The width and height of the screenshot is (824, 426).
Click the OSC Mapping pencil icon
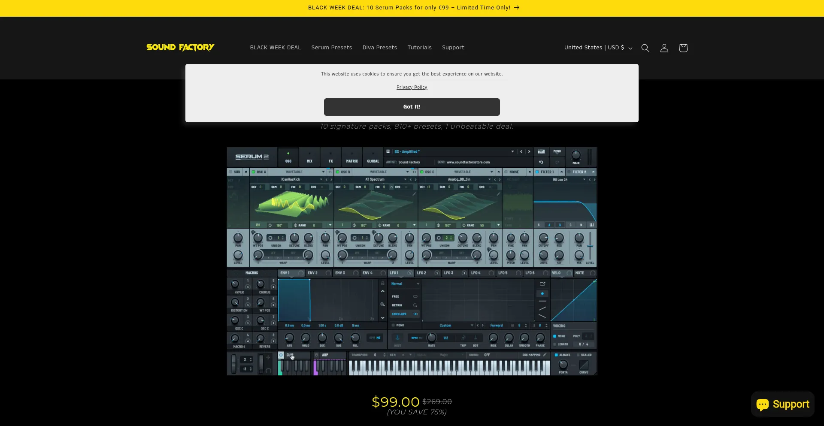[545, 355]
